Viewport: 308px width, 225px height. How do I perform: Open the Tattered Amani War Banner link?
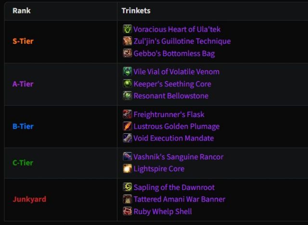[180, 200]
